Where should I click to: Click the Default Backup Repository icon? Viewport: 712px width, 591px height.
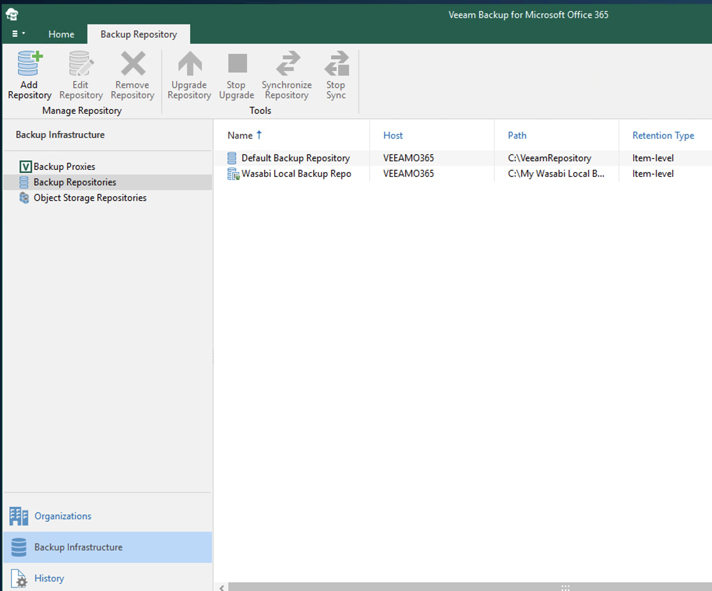coord(232,158)
